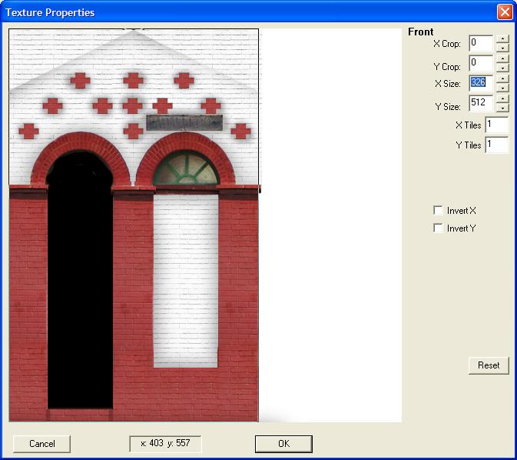This screenshot has height=460, width=517.
Task: Confirm texture settings with OK
Action: 283,444
